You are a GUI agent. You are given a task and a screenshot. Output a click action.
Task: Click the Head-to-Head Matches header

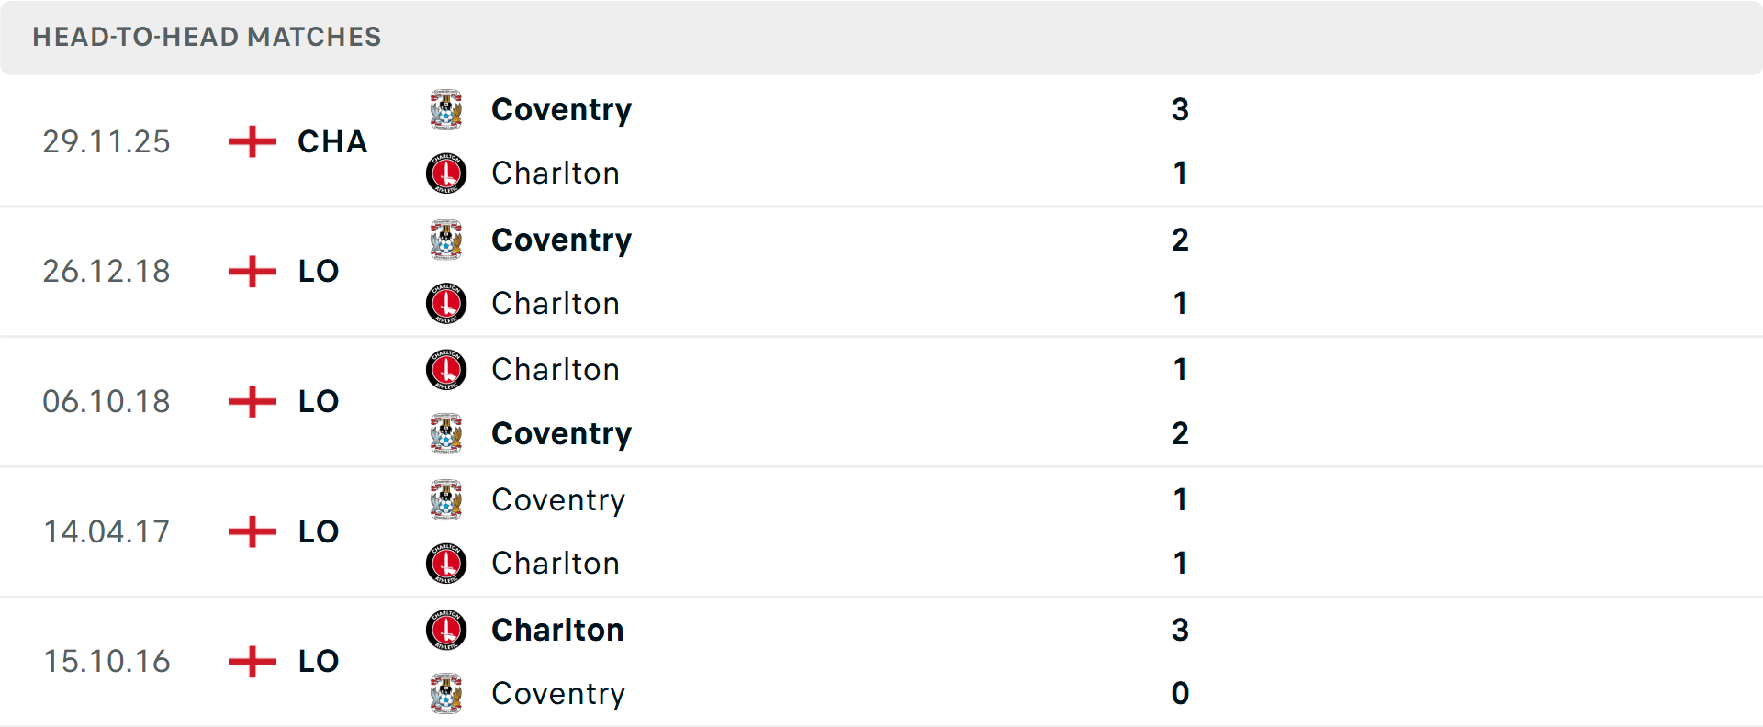click(x=207, y=37)
